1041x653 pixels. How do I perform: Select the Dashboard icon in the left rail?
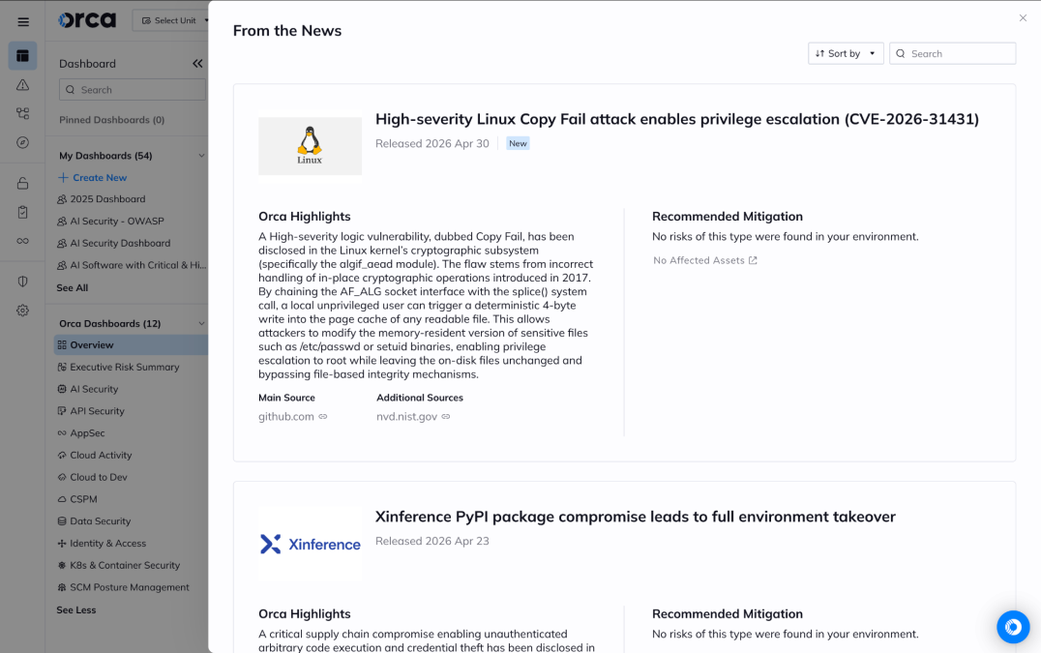tap(22, 55)
